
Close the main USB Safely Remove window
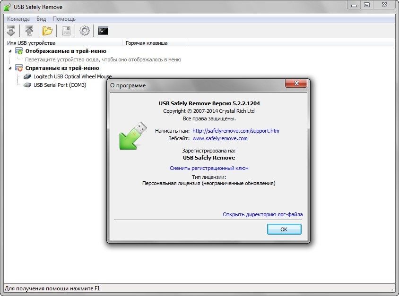pyautogui.click(x=384, y=5)
